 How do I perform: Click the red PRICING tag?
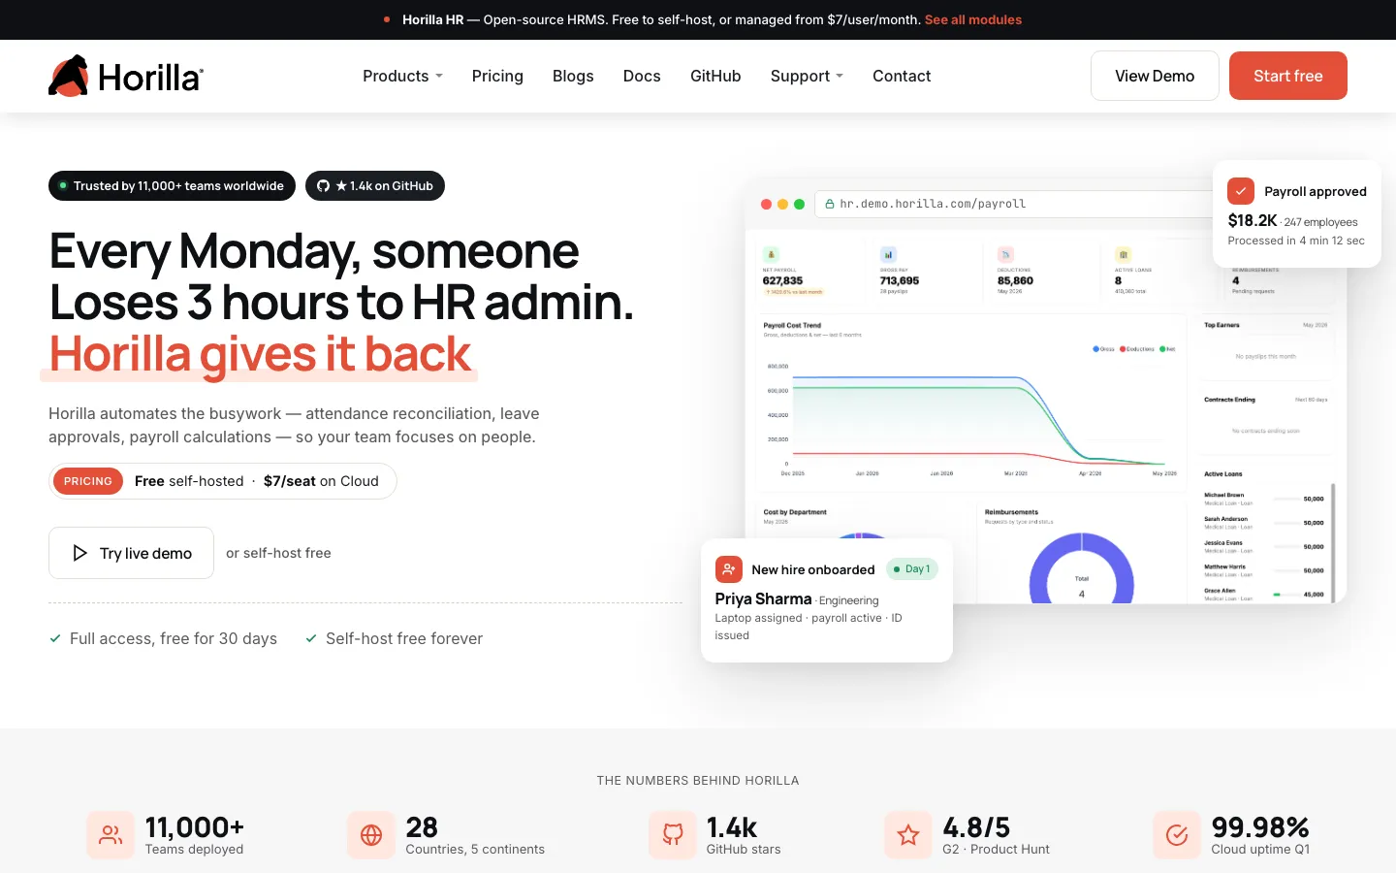click(88, 481)
